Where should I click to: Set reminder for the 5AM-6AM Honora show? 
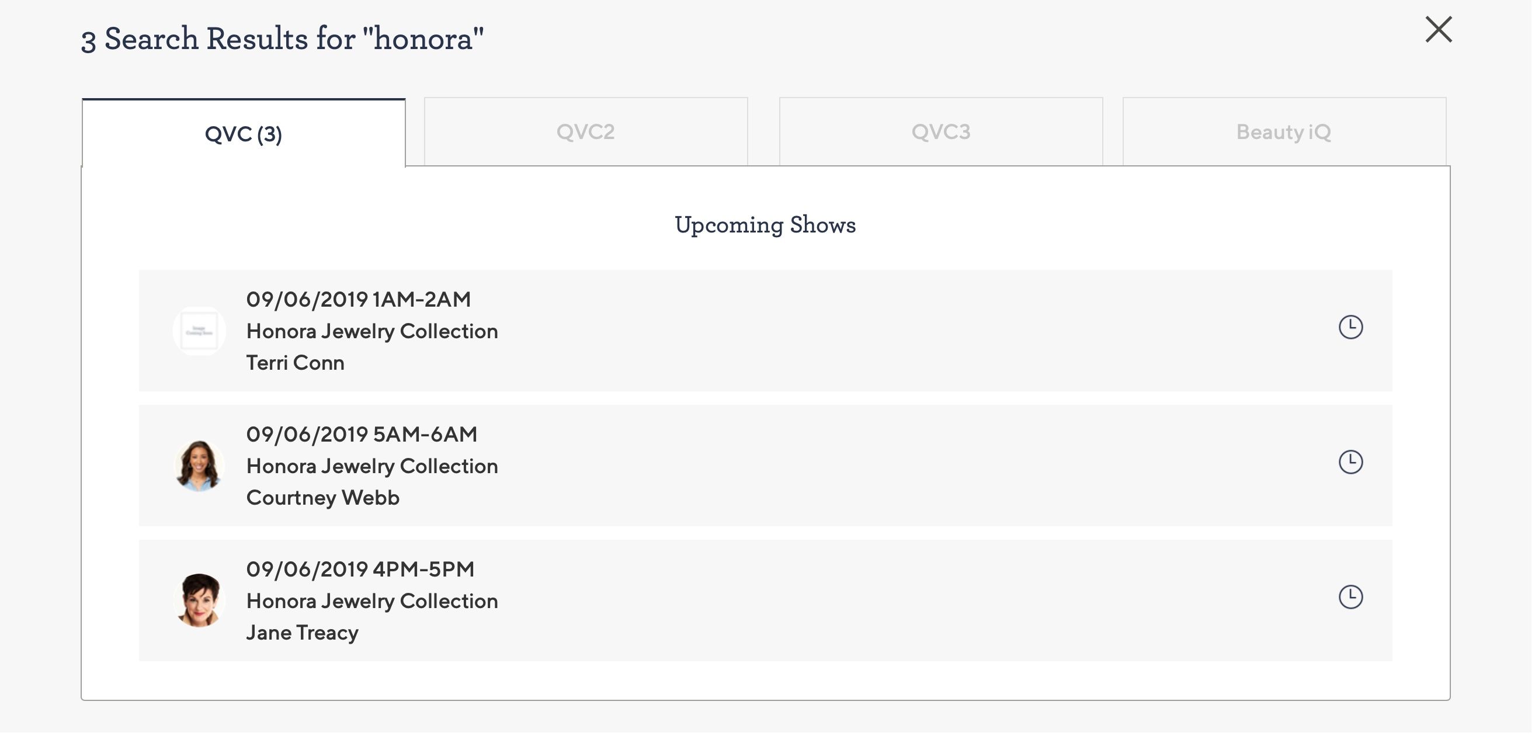(1350, 462)
